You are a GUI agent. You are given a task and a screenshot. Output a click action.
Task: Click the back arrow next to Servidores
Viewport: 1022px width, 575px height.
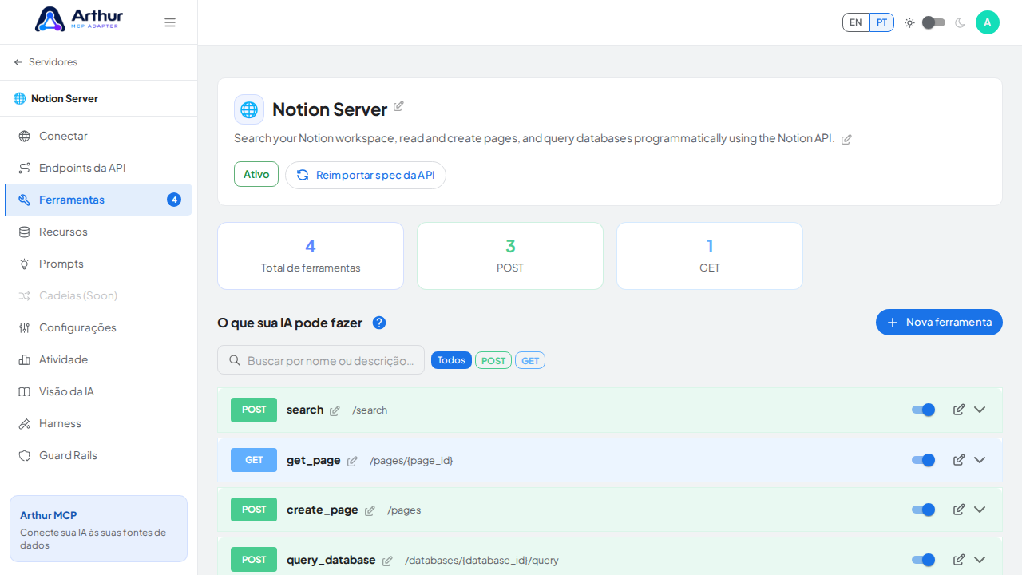[18, 62]
